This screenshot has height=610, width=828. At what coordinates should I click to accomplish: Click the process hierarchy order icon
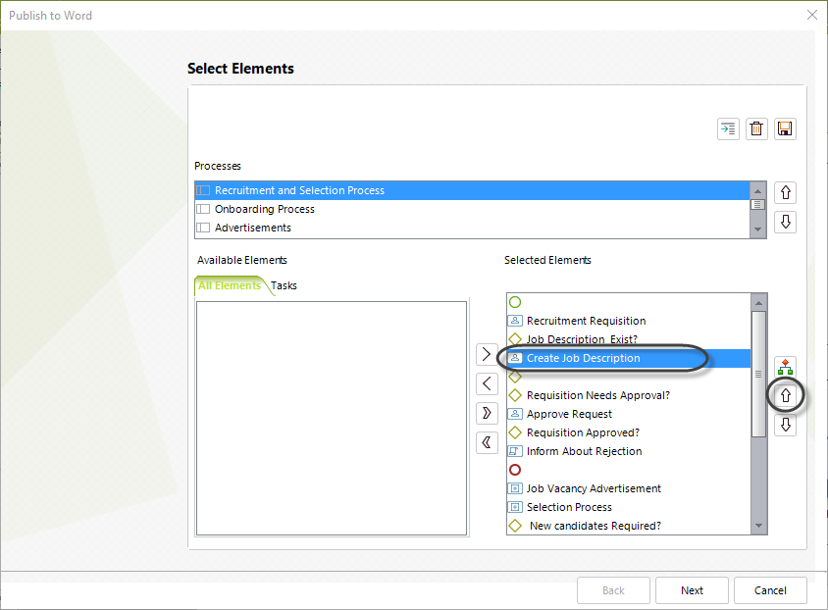point(785,366)
